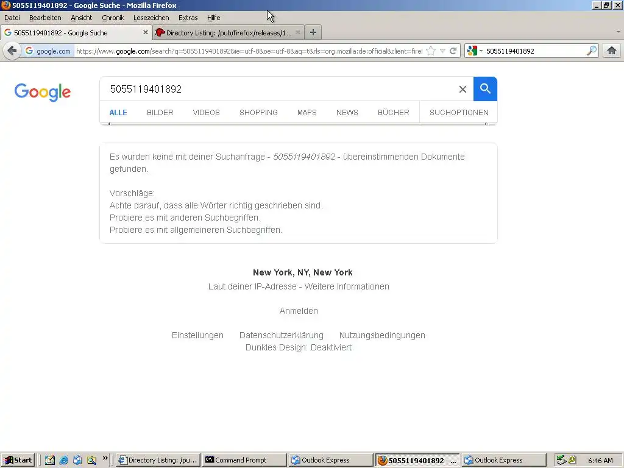Open the Einstellungen link
Screen dimensions: 624x468
click(197, 335)
